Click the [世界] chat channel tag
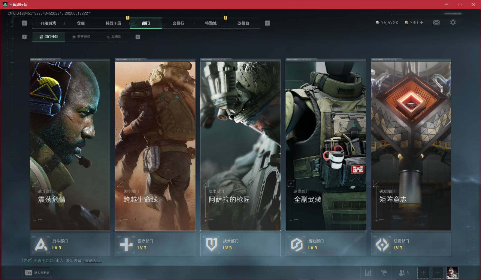This screenshot has width=481, height=280. [27, 260]
